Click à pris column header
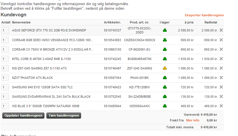This screenshot has height=136, width=238. tap(189, 22)
